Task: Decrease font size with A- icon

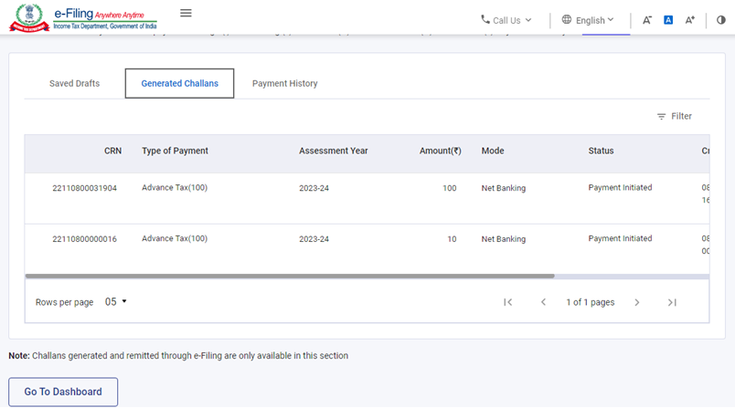Action: point(647,20)
